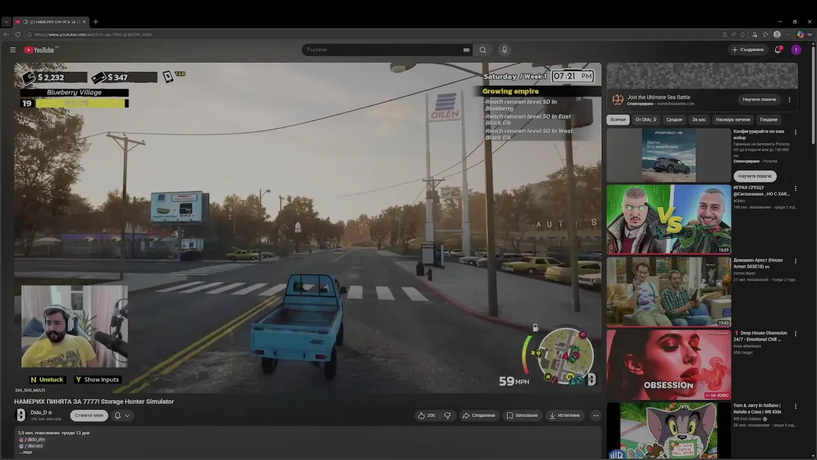
Task: Click 'Научете повече' on Sea Battle ad
Action: click(x=759, y=100)
